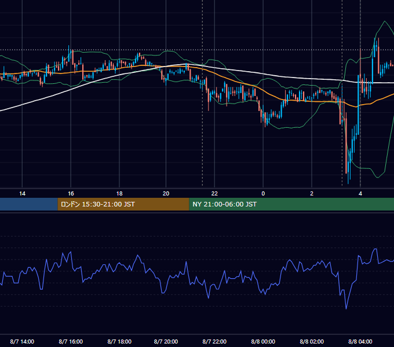
Task: Click the 8/7 18:00 date label
Action: point(119,341)
